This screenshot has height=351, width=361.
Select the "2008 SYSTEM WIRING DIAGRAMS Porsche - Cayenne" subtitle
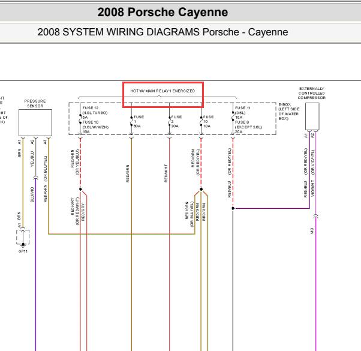[x=163, y=32]
